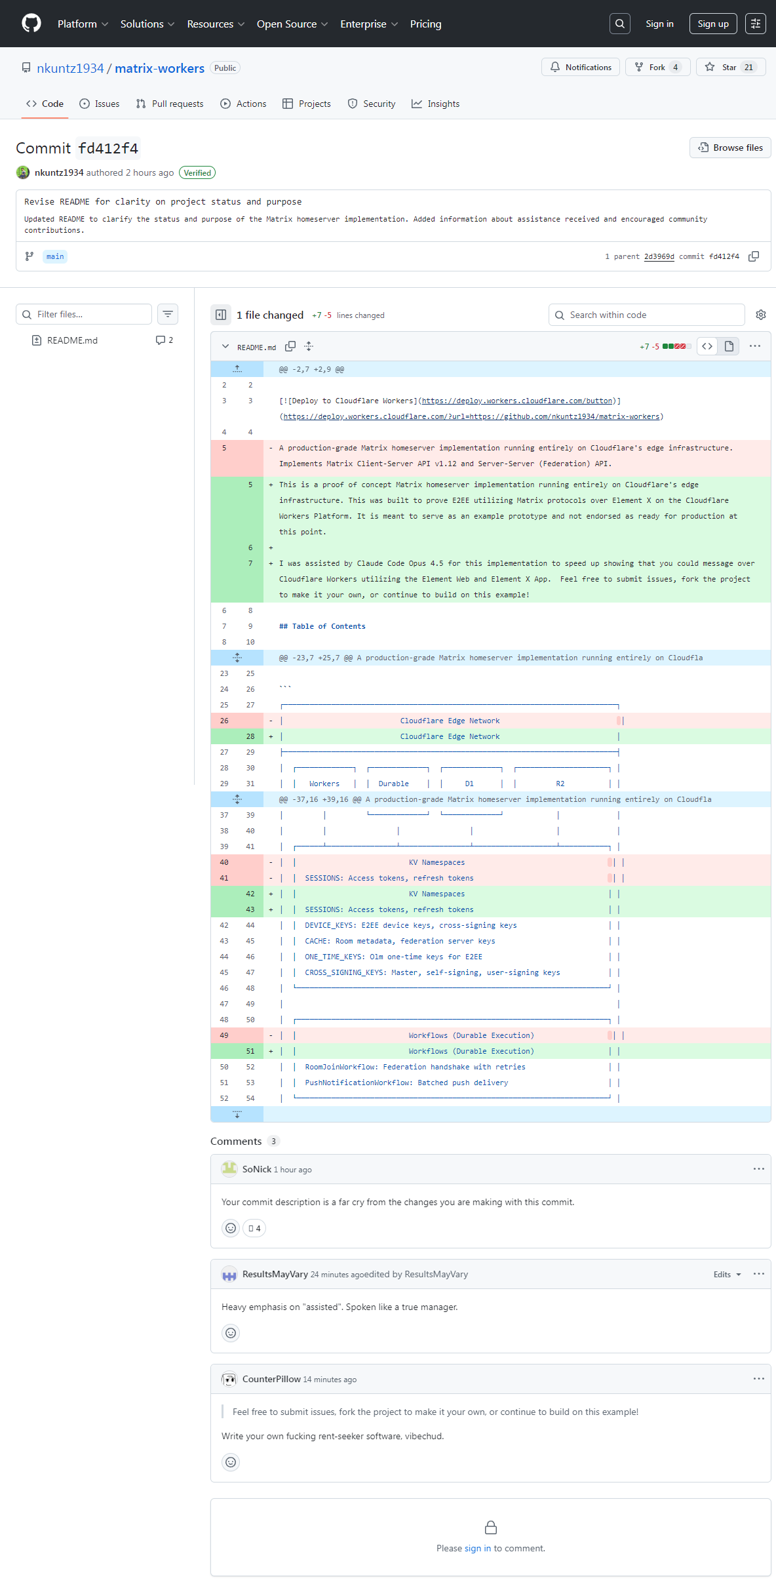Copy full commit SHA fd412f4
The image size is (776, 1592).
[x=754, y=256]
